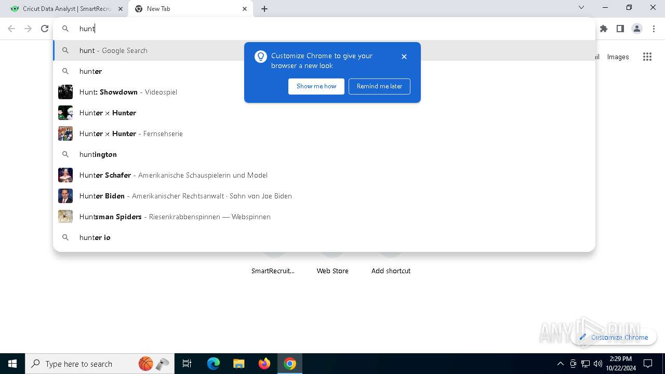Click the search icon beside 'hunter io'
The height and width of the screenshot is (374, 665).
[65, 237]
